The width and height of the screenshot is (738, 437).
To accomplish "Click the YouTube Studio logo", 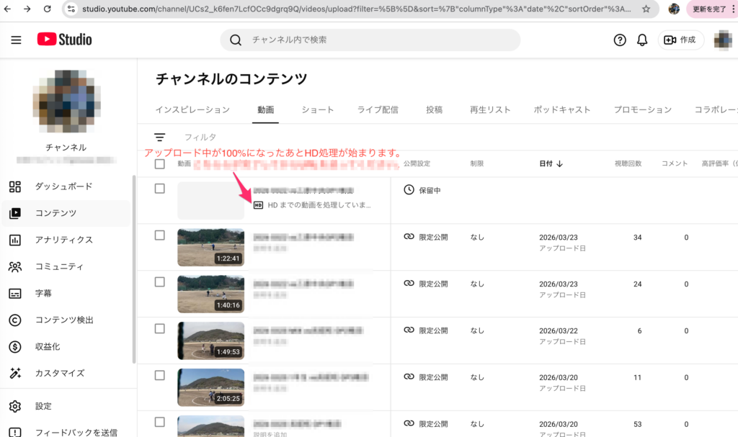I will point(65,40).
